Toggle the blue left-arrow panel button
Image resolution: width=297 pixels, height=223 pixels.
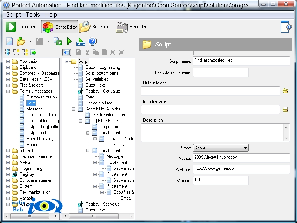pyautogui.click(x=66, y=52)
